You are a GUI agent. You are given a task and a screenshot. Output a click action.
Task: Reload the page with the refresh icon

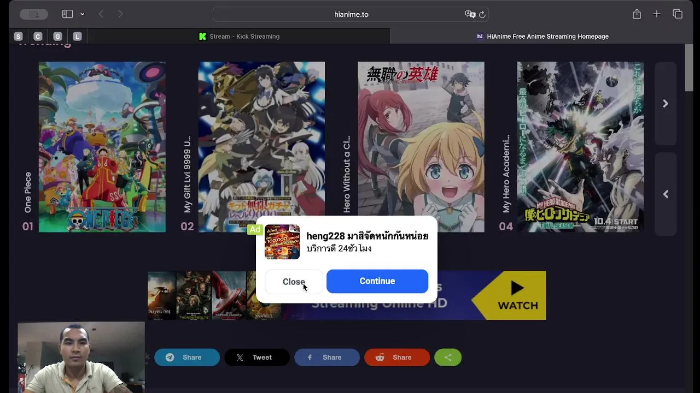click(482, 14)
